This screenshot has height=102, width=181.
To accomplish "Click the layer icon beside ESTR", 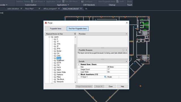I will coord(55,63).
